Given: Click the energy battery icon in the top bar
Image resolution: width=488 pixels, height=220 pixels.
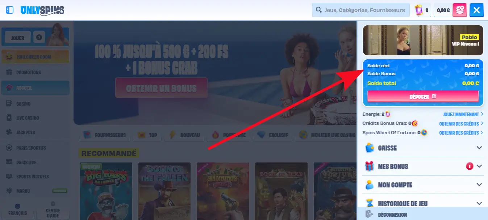Looking at the screenshot, I should pyautogui.click(x=419, y=10).
